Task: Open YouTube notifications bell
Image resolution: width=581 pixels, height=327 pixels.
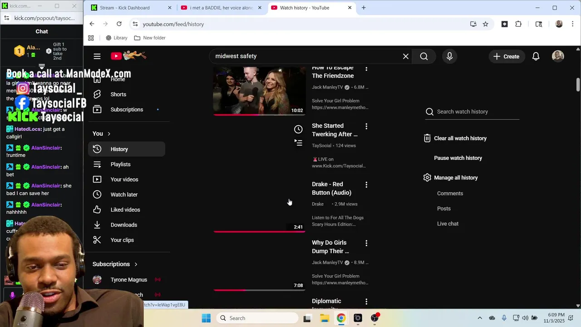Action: point(536,56)
